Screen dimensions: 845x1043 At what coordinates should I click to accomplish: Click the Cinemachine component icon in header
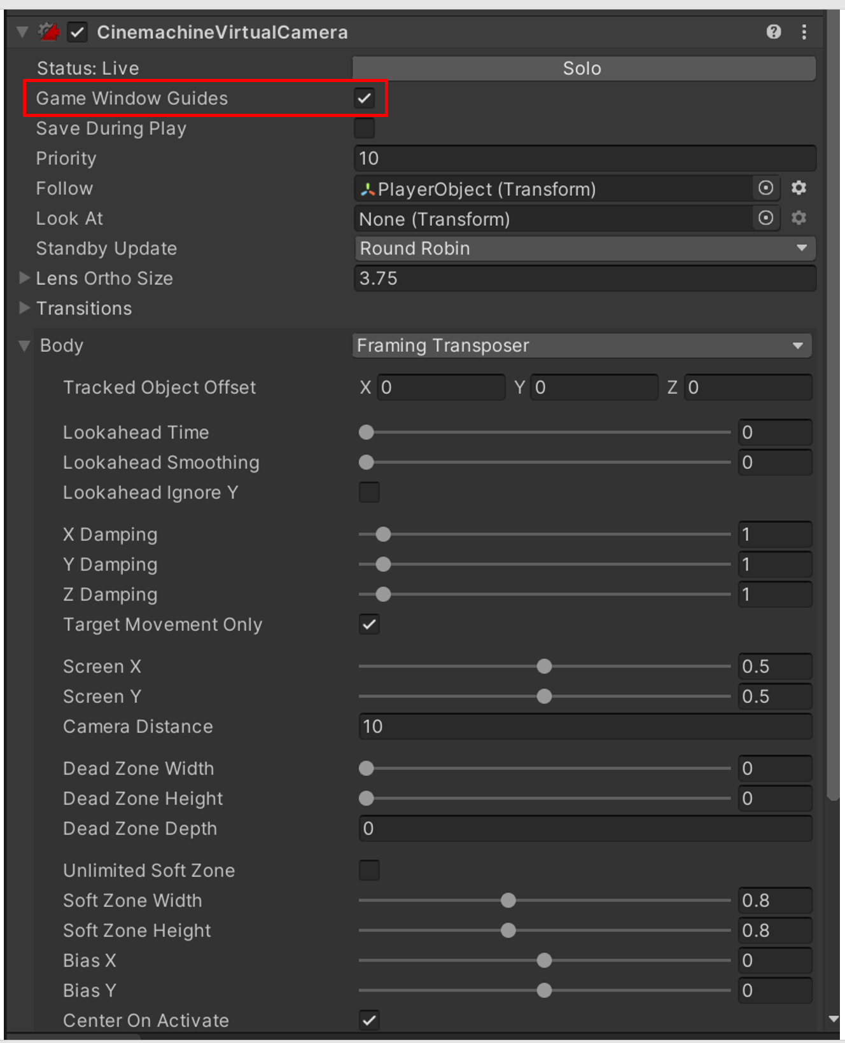[x=48, y=31]
